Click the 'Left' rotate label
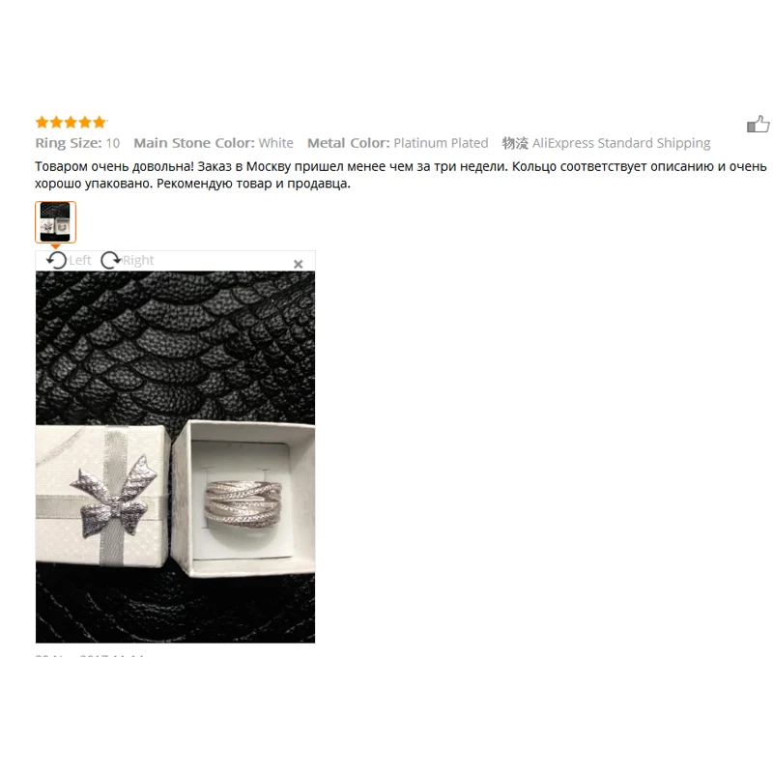 coord(80,260)
